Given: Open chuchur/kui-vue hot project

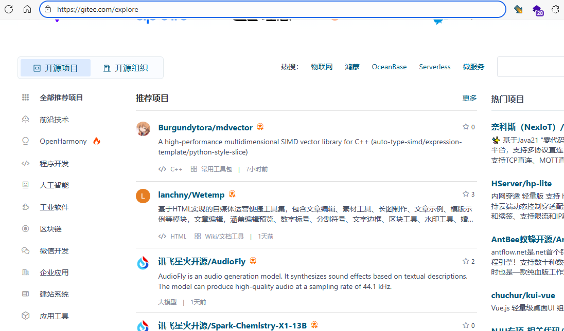Looking at the screenshot, I should tap(523, 295).
